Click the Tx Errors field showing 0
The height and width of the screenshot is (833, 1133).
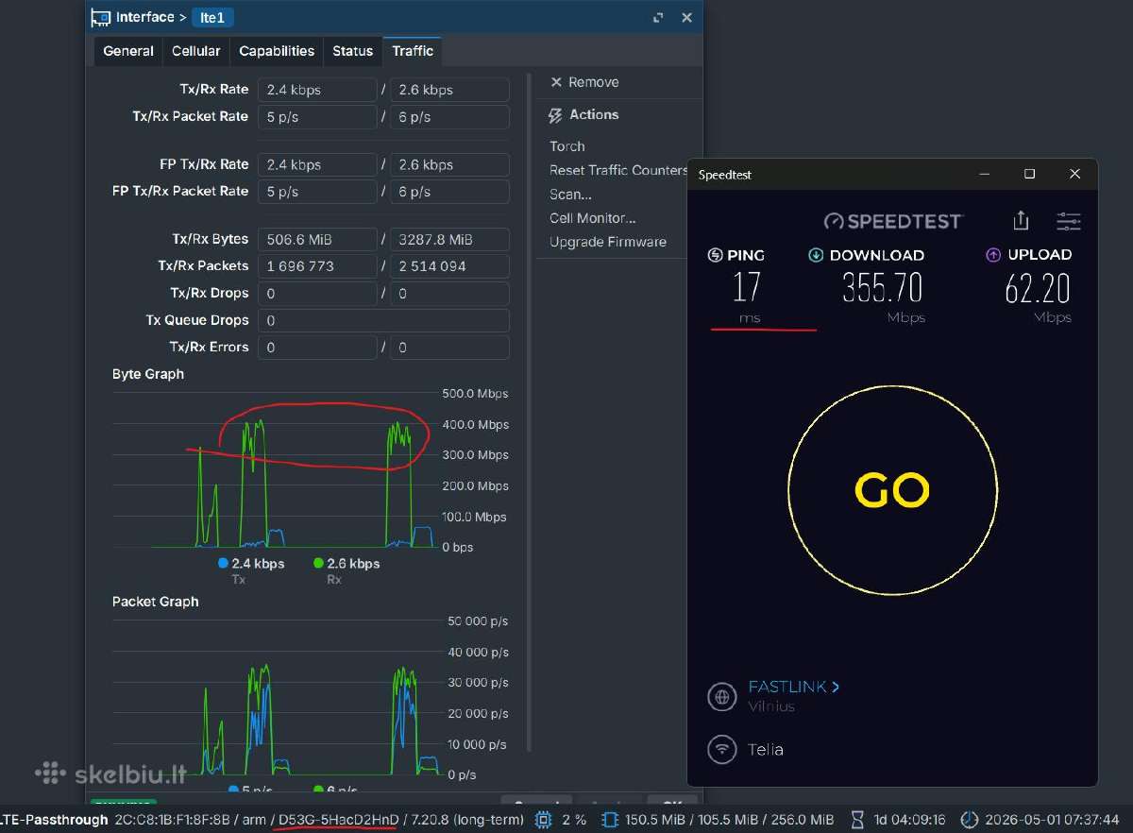317,348
